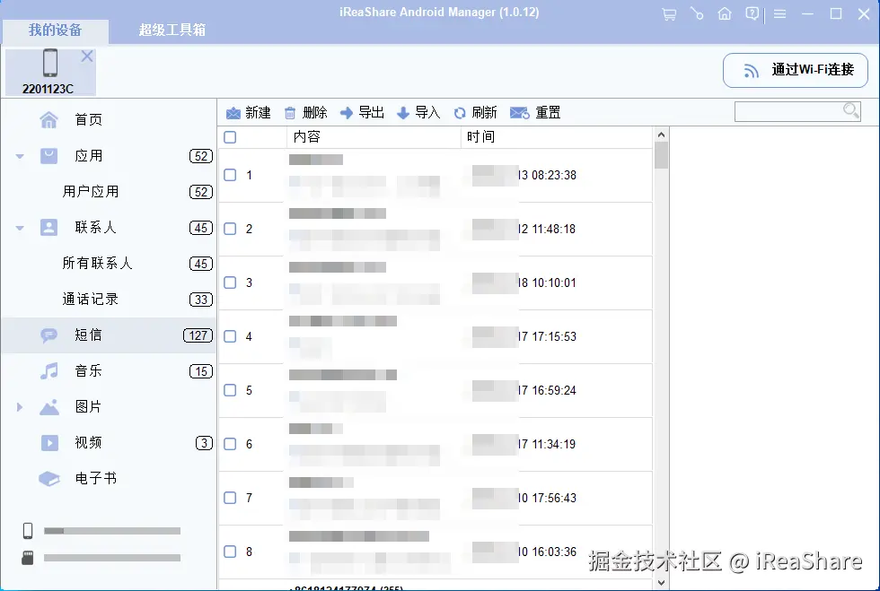Open the 首页 home section in sidebar
This screenshot has height=591, width=880.
(x=88, y=118)
